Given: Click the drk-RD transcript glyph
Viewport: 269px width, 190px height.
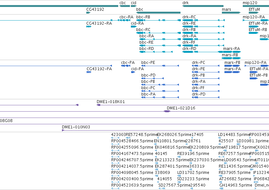Looking at the screenshot, I should (x=204, y=52).
